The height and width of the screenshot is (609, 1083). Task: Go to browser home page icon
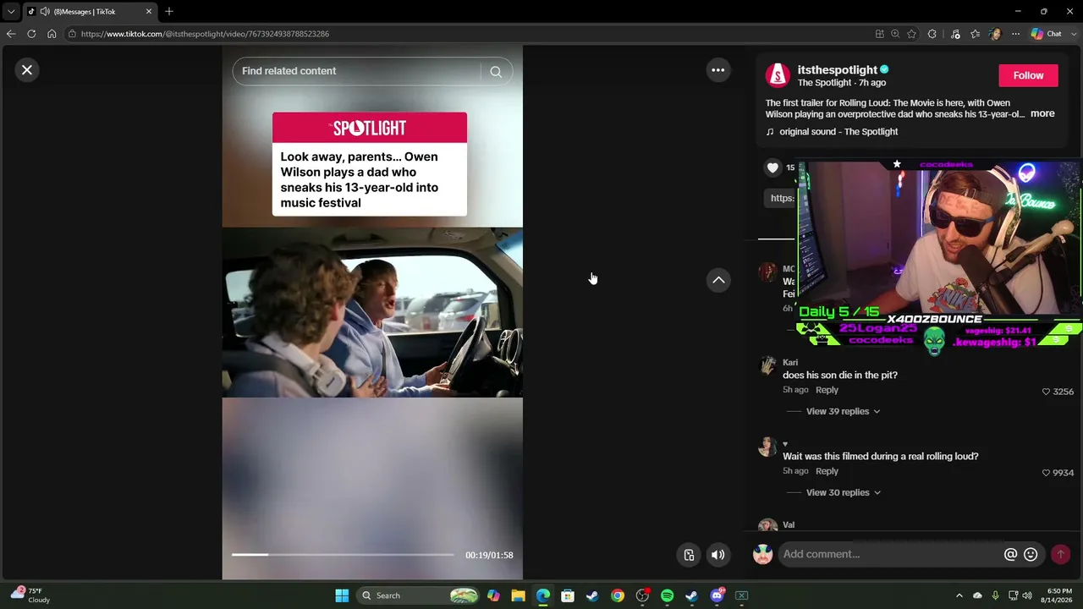coord(52,34)
